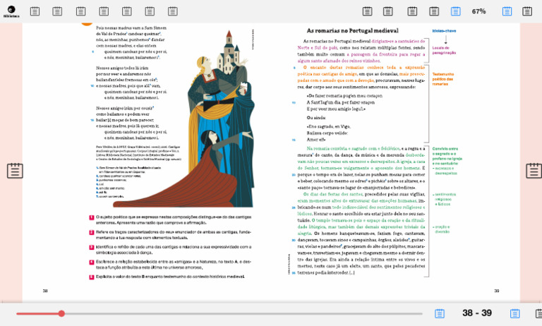Toggle the blue icon immediately right of 67%
This screenshot has height=326, width=542.
click(x=507, y=11)
